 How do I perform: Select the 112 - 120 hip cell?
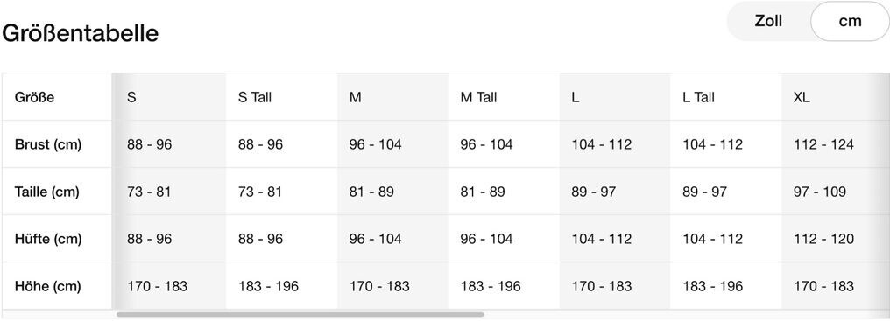(x=823, y=239)
